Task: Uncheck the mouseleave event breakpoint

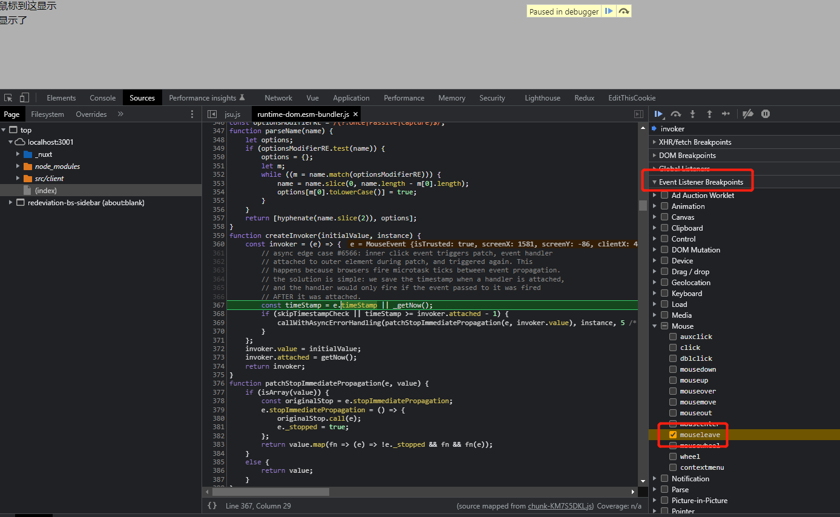Action: pyautogui.click(x=673, y=435)
